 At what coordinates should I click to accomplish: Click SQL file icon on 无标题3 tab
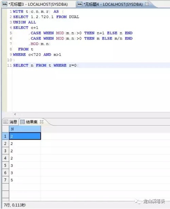(x=5, y=4)
